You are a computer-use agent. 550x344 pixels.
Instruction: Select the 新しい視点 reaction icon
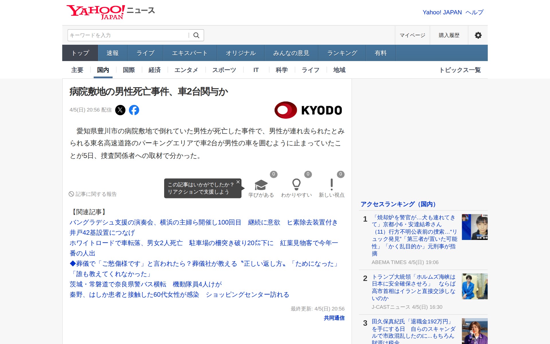pos(331,185)
